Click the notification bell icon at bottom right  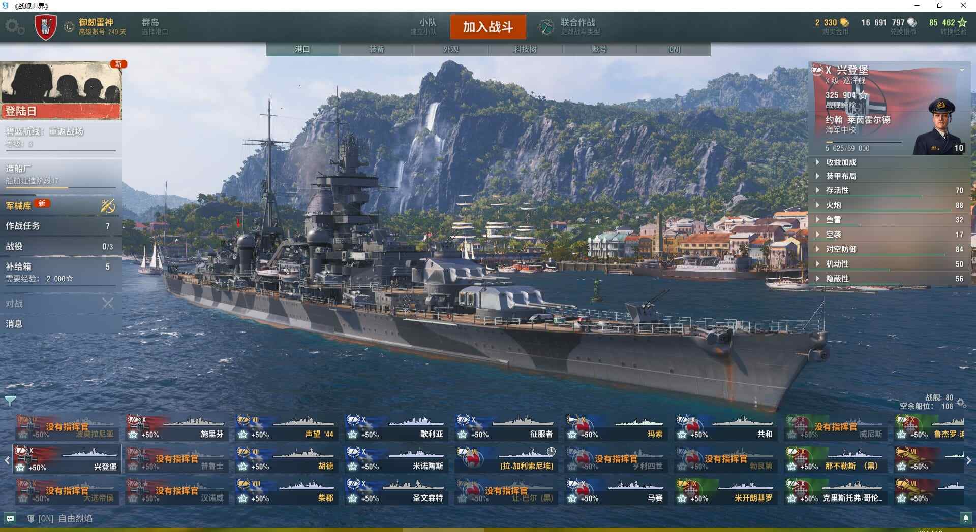[965, 518]
